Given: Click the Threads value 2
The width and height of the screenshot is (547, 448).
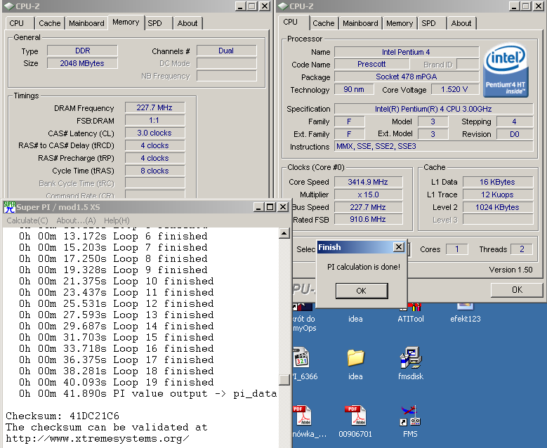Looking at the screenshot, I should click(522, 249).
